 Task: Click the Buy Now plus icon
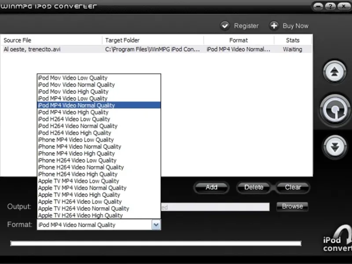pyautogui.click(x=274, y=26)
